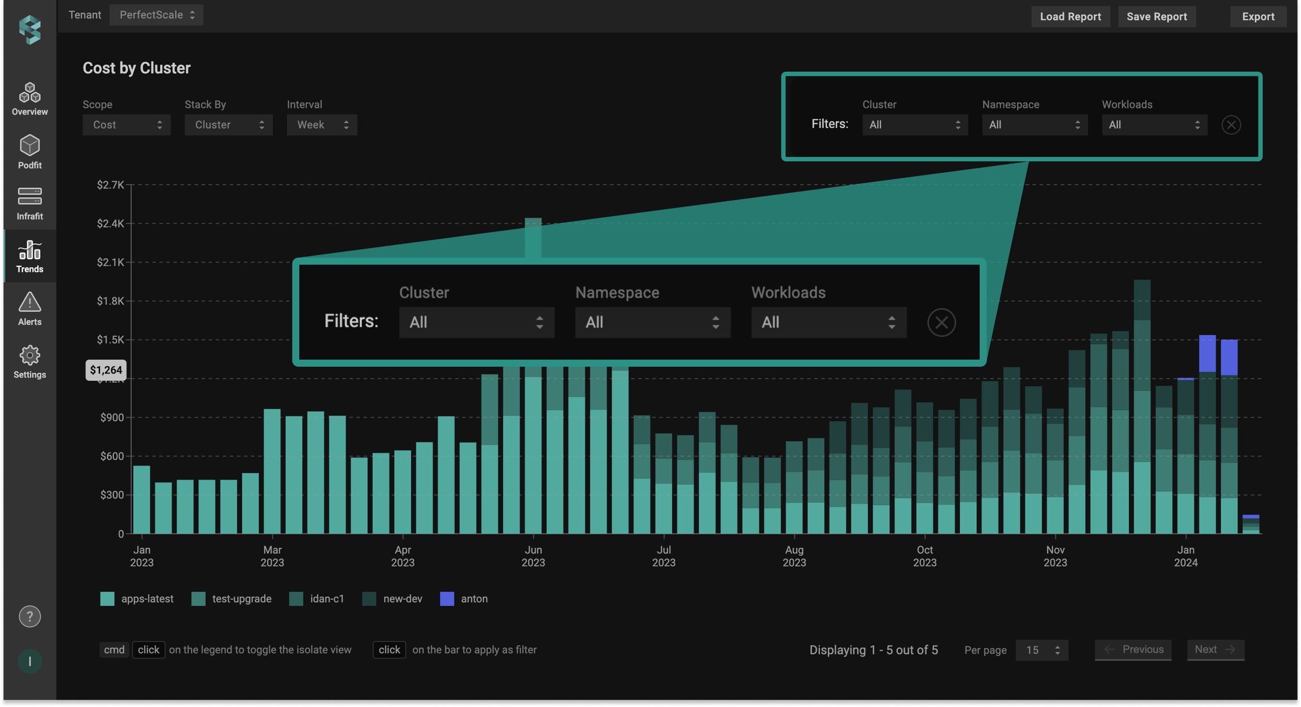Click the Export button
Image resolution: width=1301 pixels, height=707 pixels.
pyautogui.click(x=1258, y=16)
